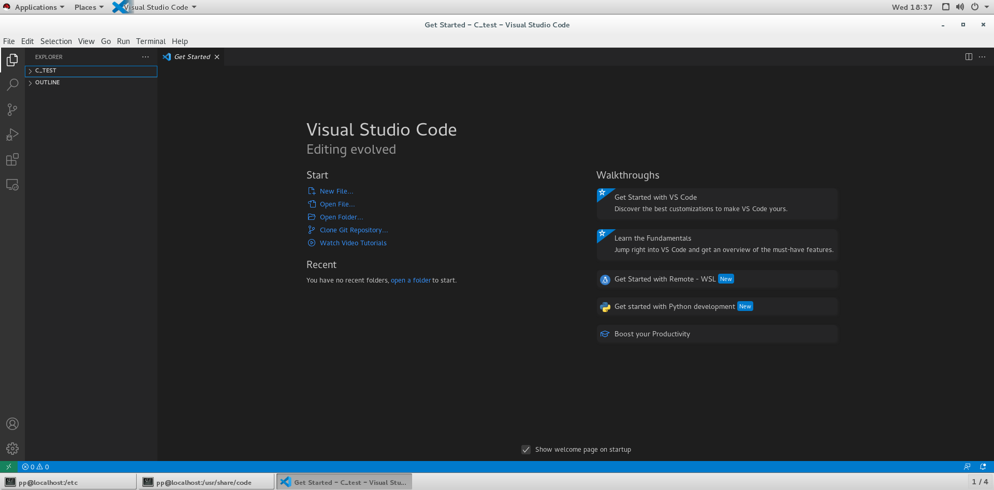
Task: Click the feedback icon in status bar
Action: coord(967,467)
